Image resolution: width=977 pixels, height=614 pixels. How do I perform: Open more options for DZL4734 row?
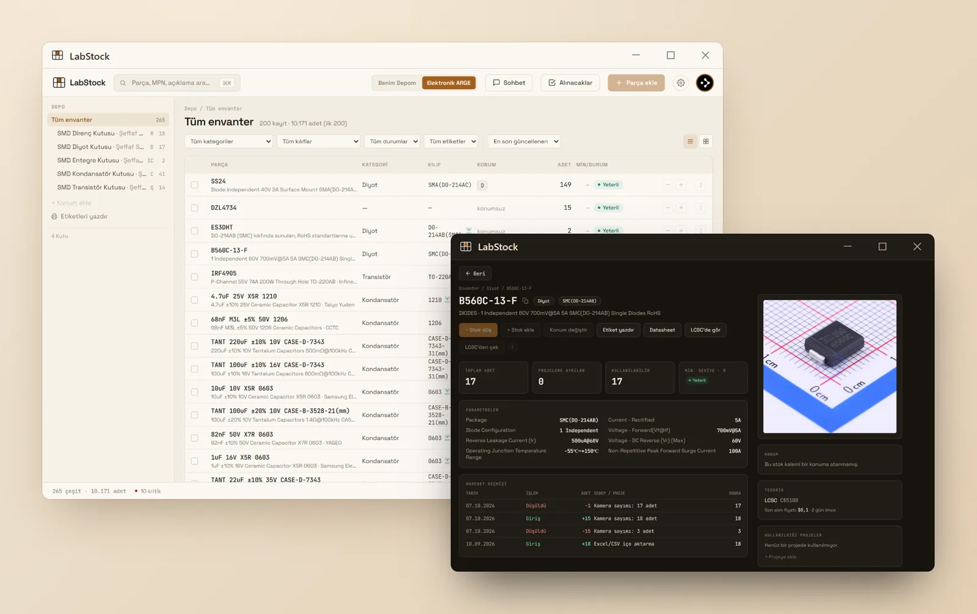pos(701,208)
